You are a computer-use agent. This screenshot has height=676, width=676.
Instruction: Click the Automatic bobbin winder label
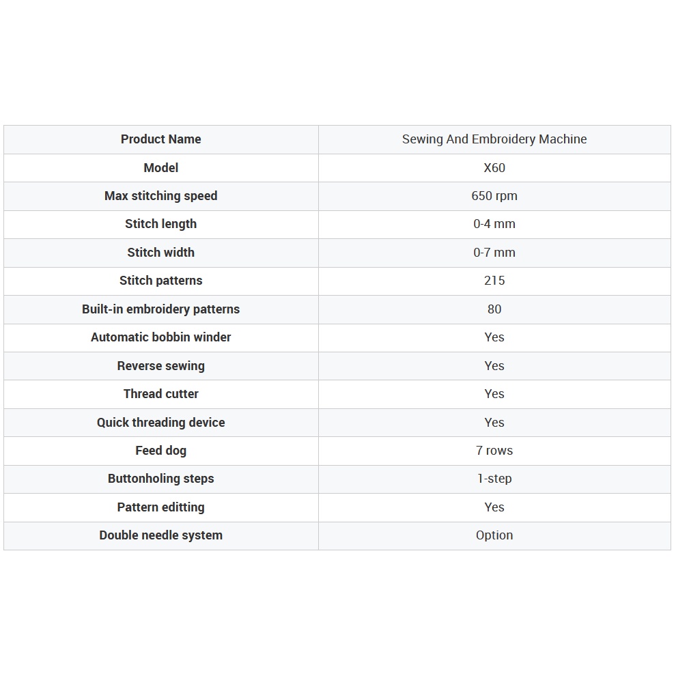[x=161, y=337]
